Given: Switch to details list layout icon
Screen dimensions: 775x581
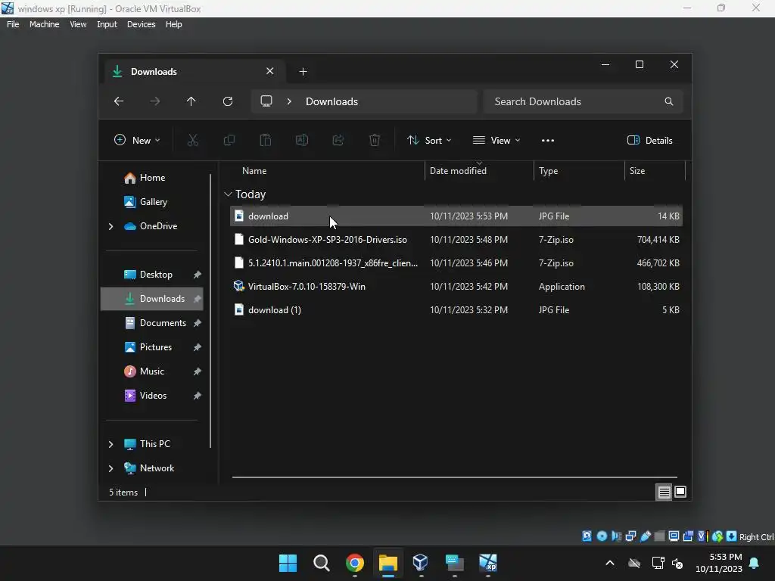Looking at the screenshot, I should [664, 492].
